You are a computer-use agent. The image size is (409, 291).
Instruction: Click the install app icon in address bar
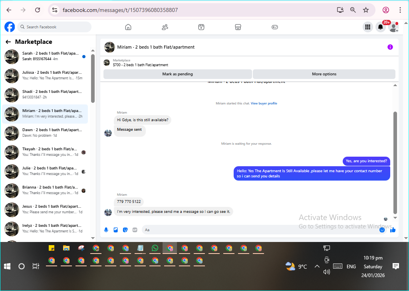pyautogui.click(x=340, y=10)
